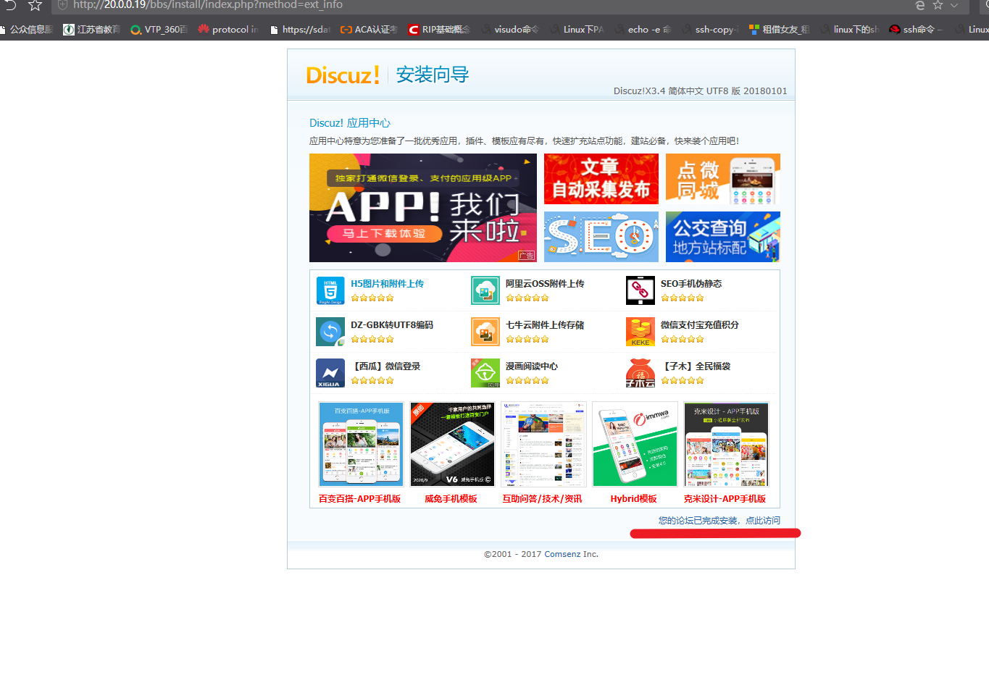The height and width of the screenshot is (696, 989).
Task: Expand the address bar dropdown chevron
Action: [954, 5]
